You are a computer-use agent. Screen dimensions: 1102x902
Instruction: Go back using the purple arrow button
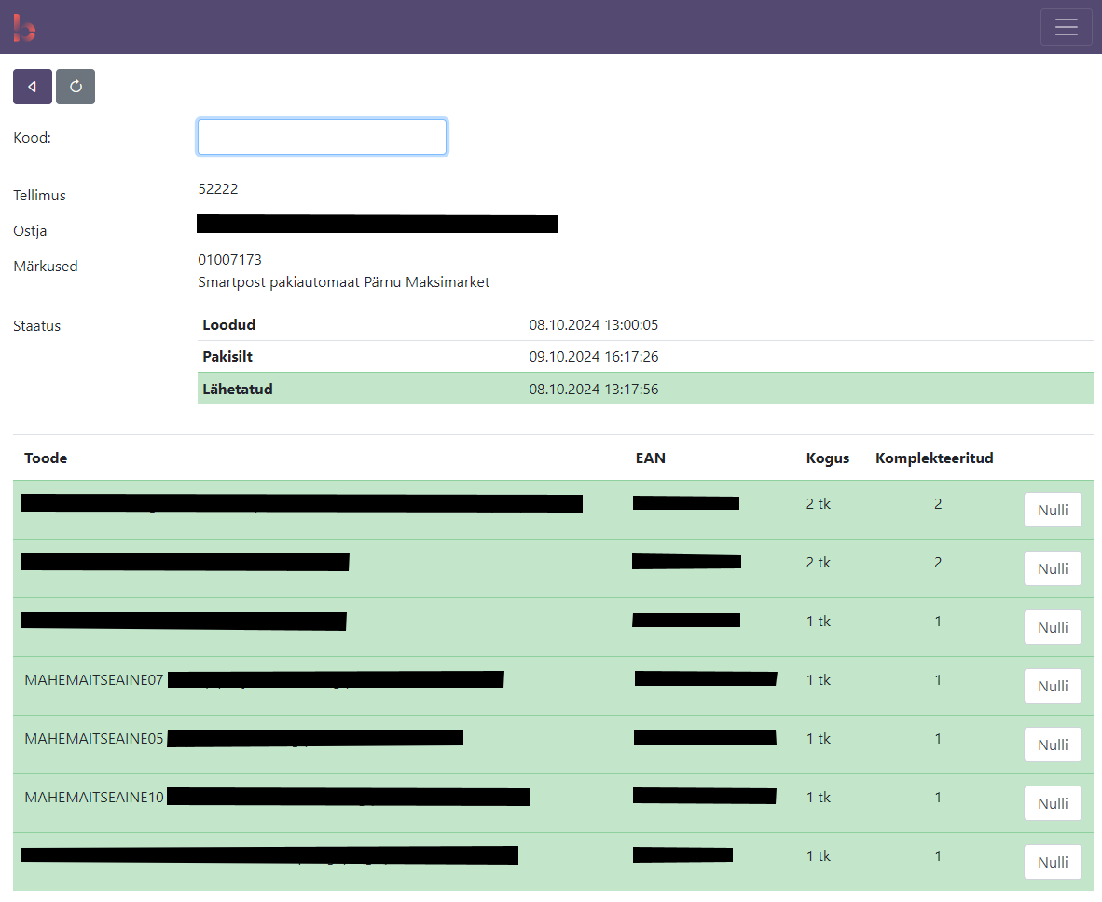33,87
